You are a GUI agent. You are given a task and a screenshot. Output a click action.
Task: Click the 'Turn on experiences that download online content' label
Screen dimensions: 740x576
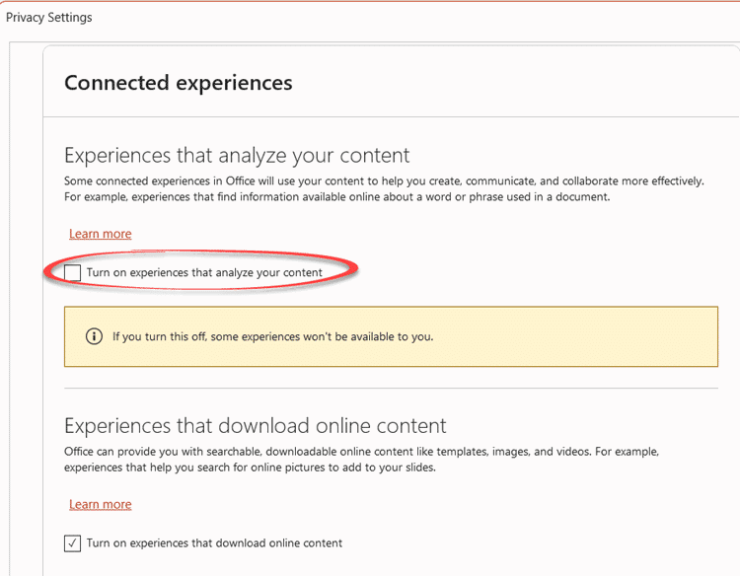[x=214, y=542]
